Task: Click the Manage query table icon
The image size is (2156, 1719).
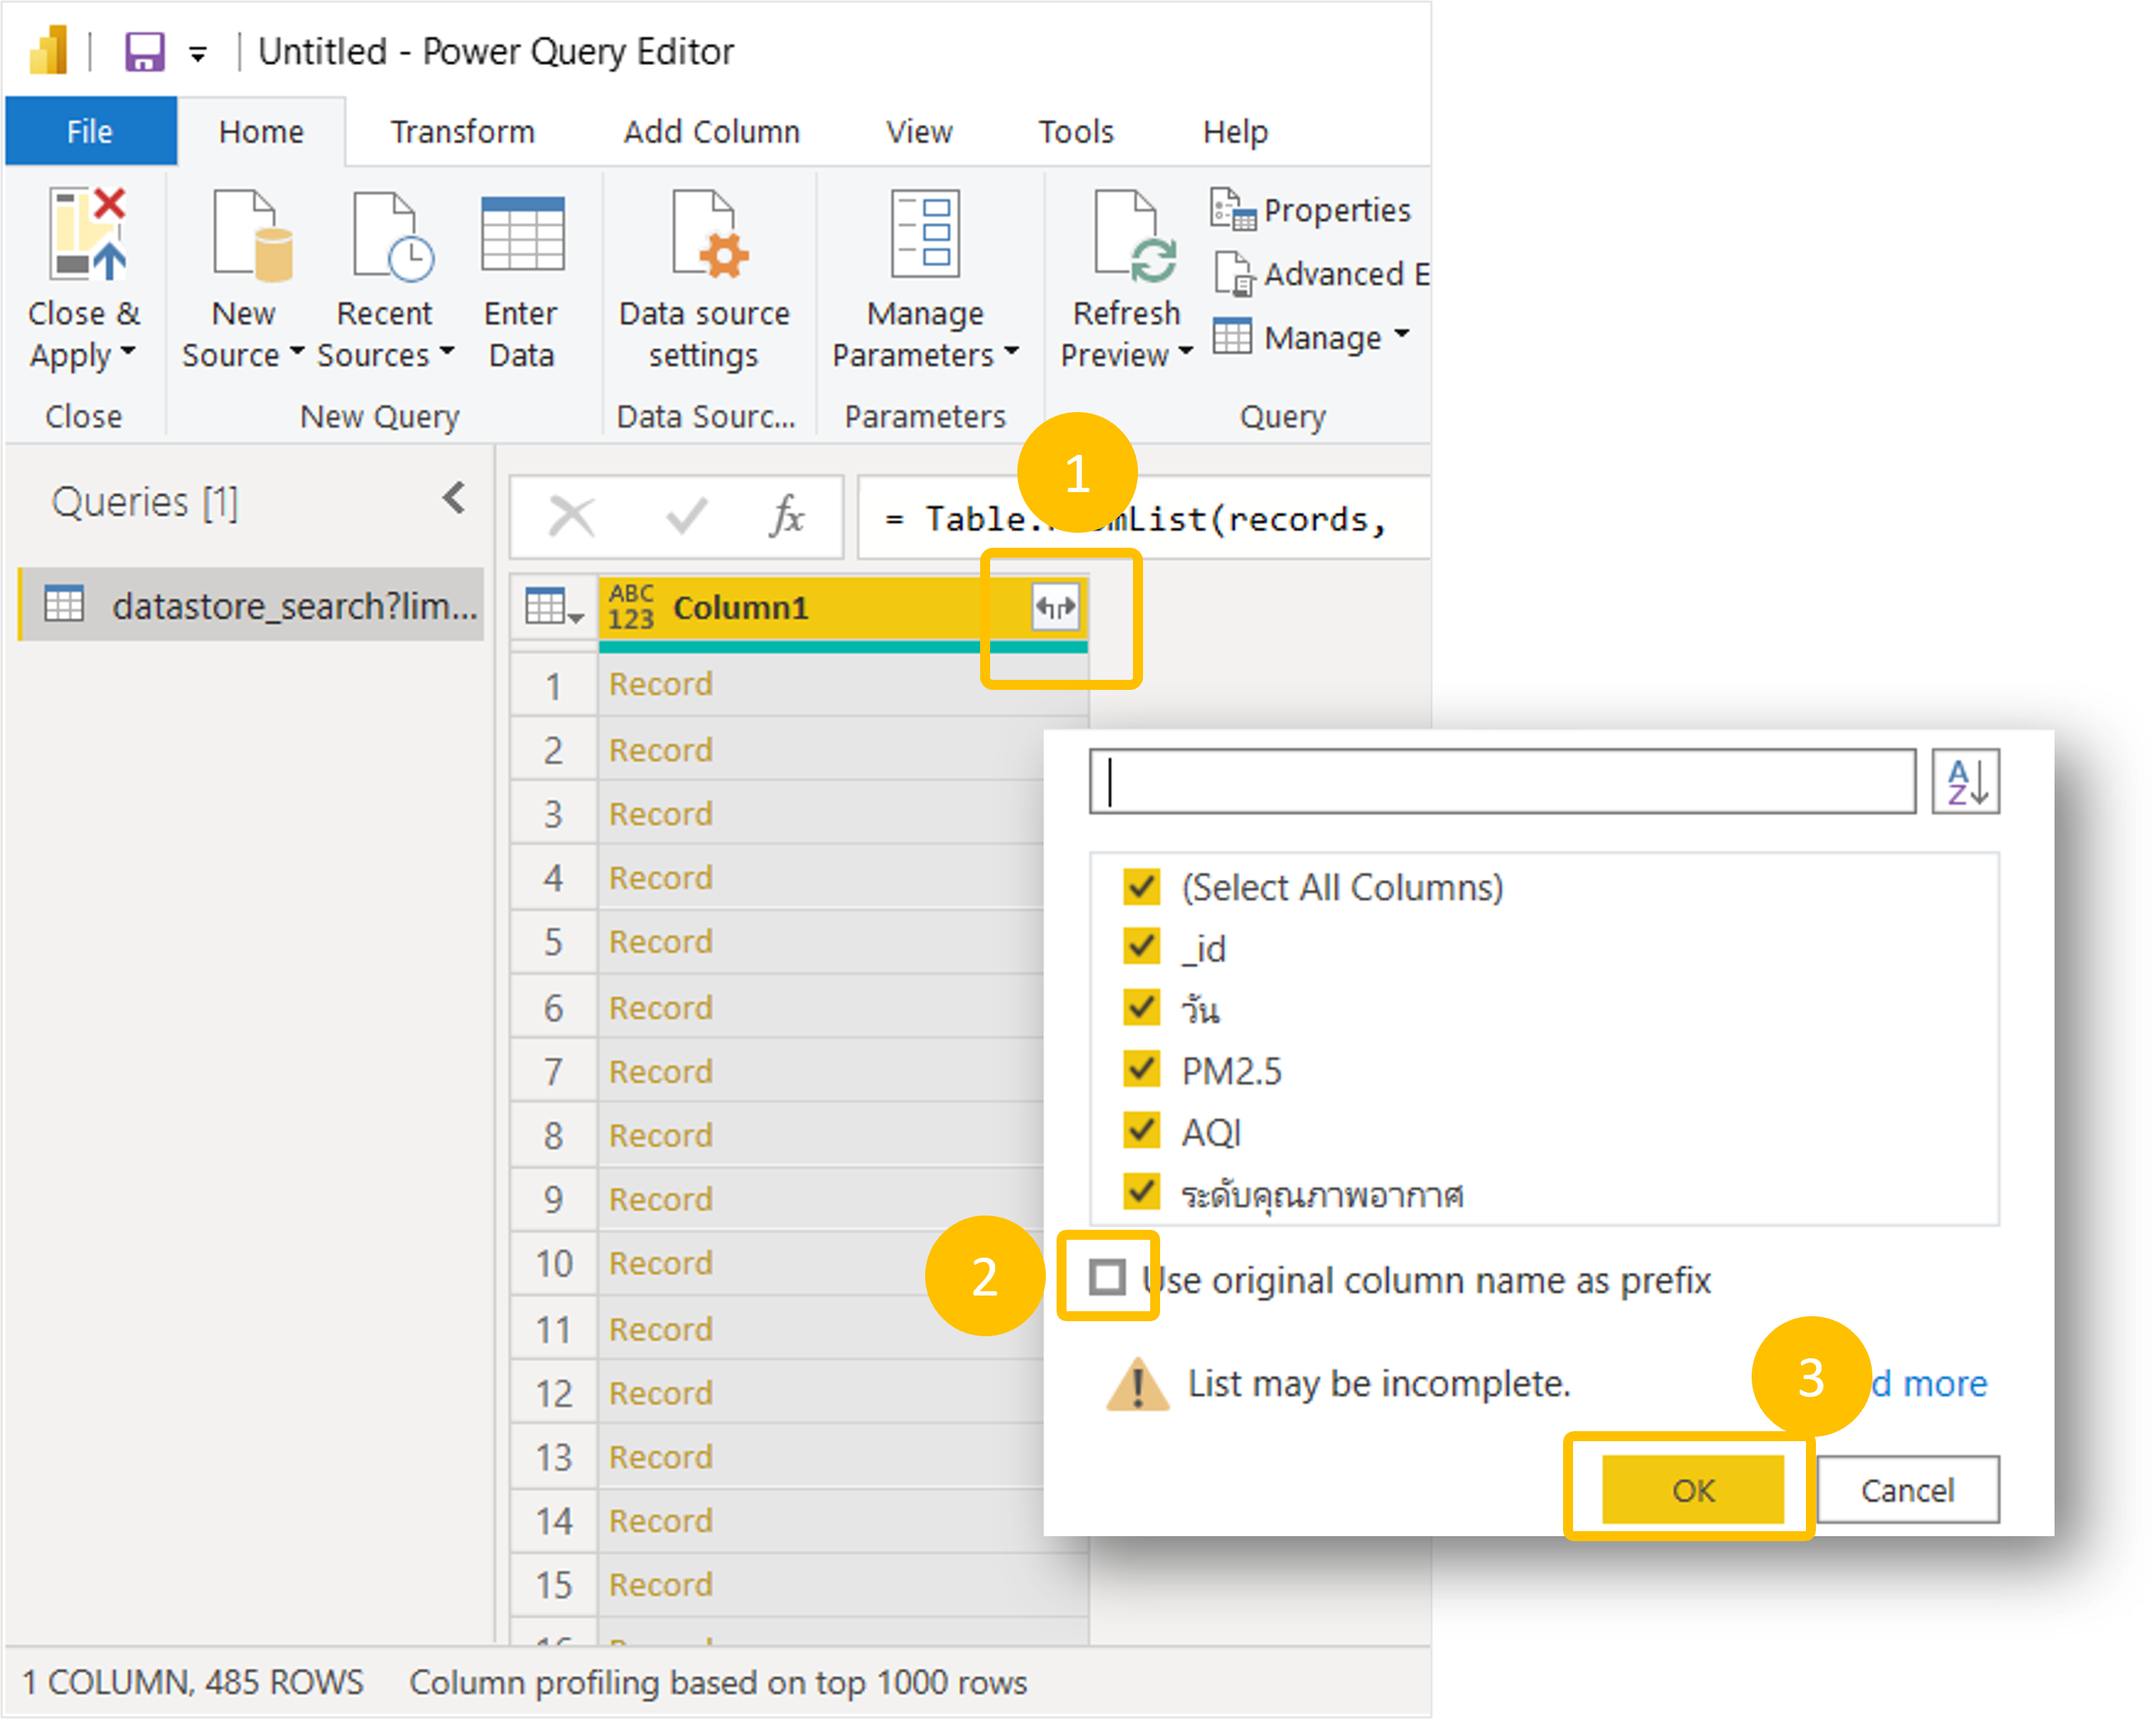Action: click(x=1231, y=337)
